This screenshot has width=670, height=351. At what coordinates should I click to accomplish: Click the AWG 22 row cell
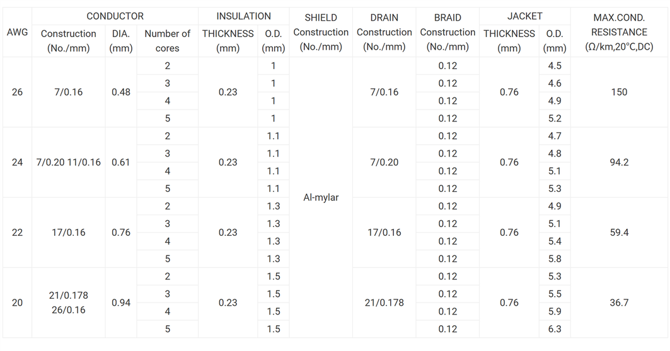pyautogui.click(x=17, y=233)
